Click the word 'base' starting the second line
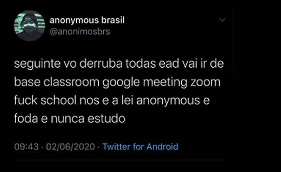The width and height of the screenshot is (281, 172). [27, 82]
